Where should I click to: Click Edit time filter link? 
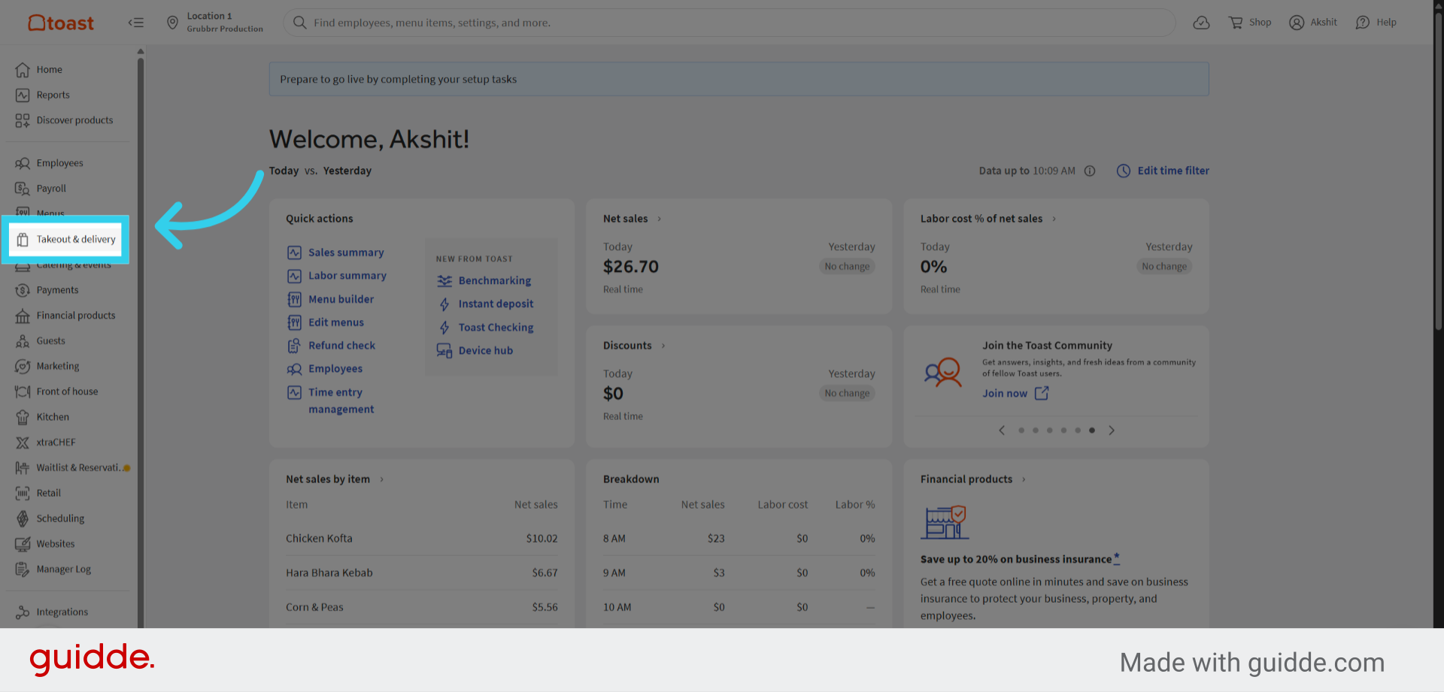click(x=1163, y=171)
